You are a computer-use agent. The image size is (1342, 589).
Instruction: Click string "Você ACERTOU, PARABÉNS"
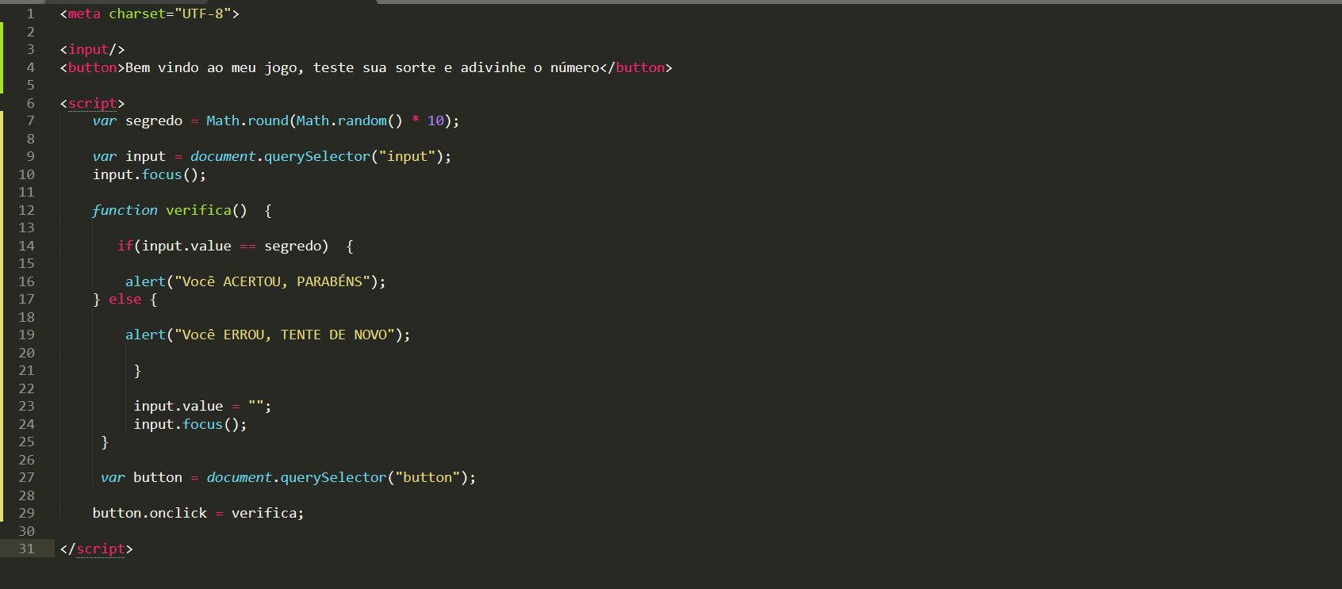pyautogui.click(x=272, y=281)
